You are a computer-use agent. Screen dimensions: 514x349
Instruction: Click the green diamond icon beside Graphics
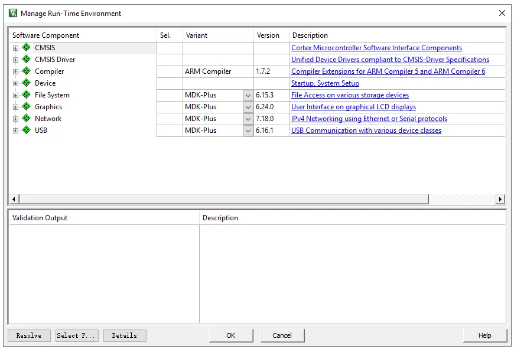click(26, 106)
